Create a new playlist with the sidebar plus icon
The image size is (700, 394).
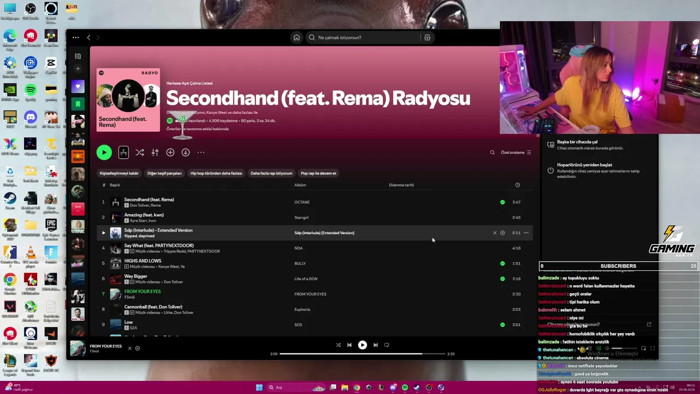[78, 69]
